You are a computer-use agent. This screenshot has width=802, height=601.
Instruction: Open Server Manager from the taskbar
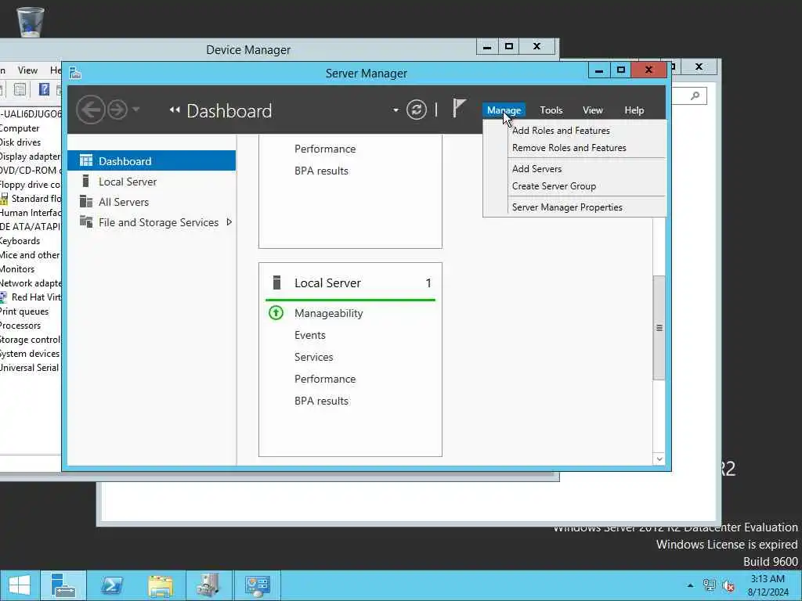coord(63,585)
